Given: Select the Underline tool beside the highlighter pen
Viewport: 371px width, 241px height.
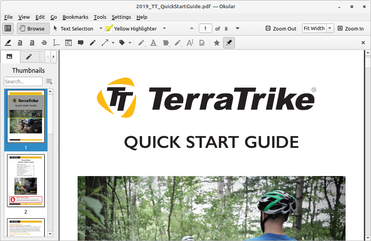Looking at the screenshot, I should click(x=20, y=43).
